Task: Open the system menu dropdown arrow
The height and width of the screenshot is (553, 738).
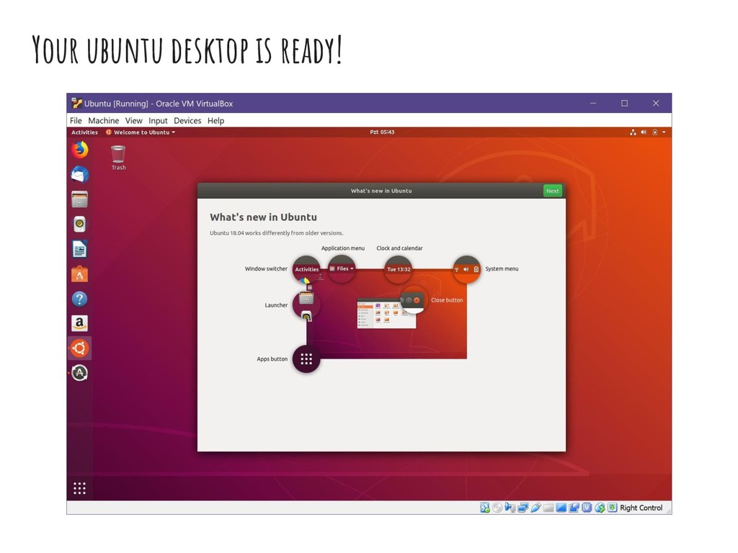Action: coord(664,132)
